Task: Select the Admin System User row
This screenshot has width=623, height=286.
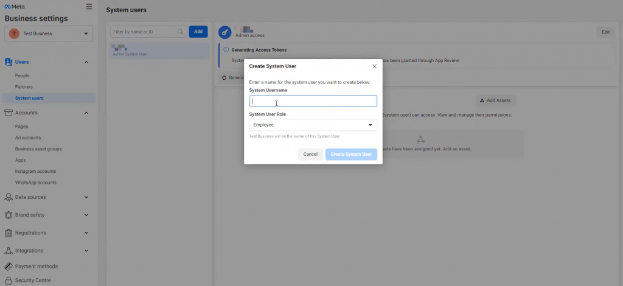Action: [x=159, y=51]
